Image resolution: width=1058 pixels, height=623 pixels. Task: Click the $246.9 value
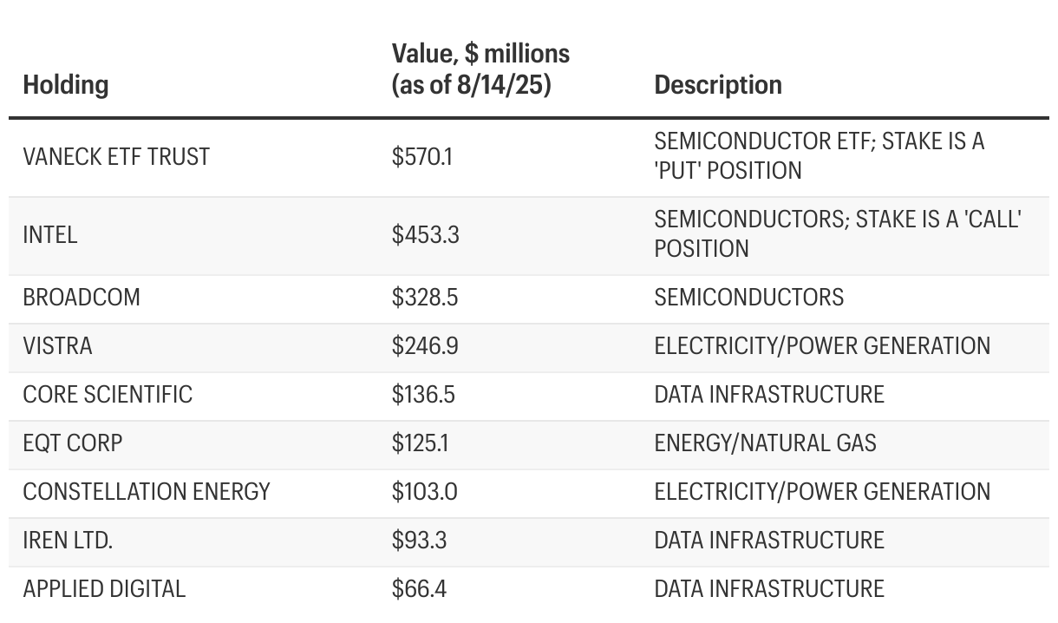pyautogui.click(x=424, y=346)
